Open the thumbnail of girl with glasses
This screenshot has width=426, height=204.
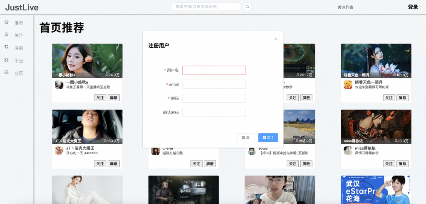(280, 189)
